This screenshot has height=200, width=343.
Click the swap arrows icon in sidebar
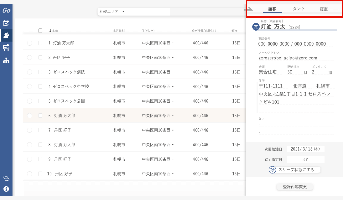6,178
